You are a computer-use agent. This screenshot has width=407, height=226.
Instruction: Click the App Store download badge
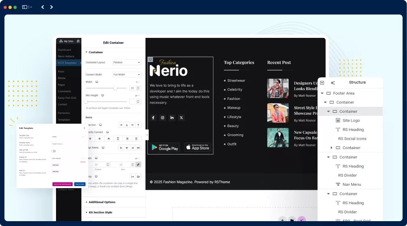(x=197, y=147)
